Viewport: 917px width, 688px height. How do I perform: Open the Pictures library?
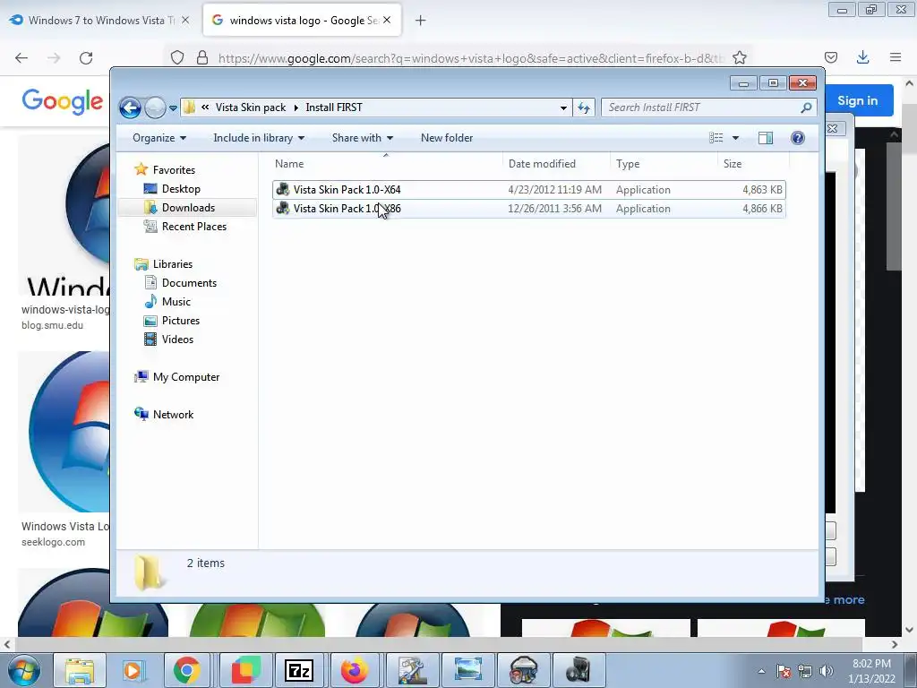pos(180,321)
